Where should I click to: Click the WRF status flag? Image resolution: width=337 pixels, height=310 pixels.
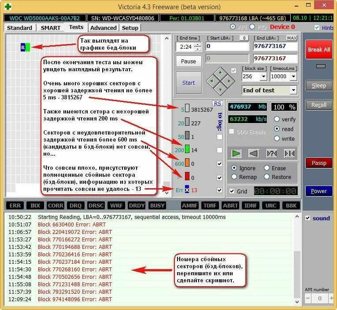[116, 205]
